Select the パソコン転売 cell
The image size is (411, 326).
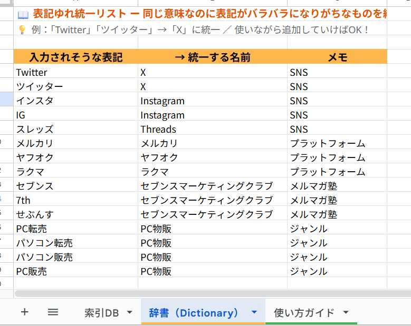click(x=75, y=243)
